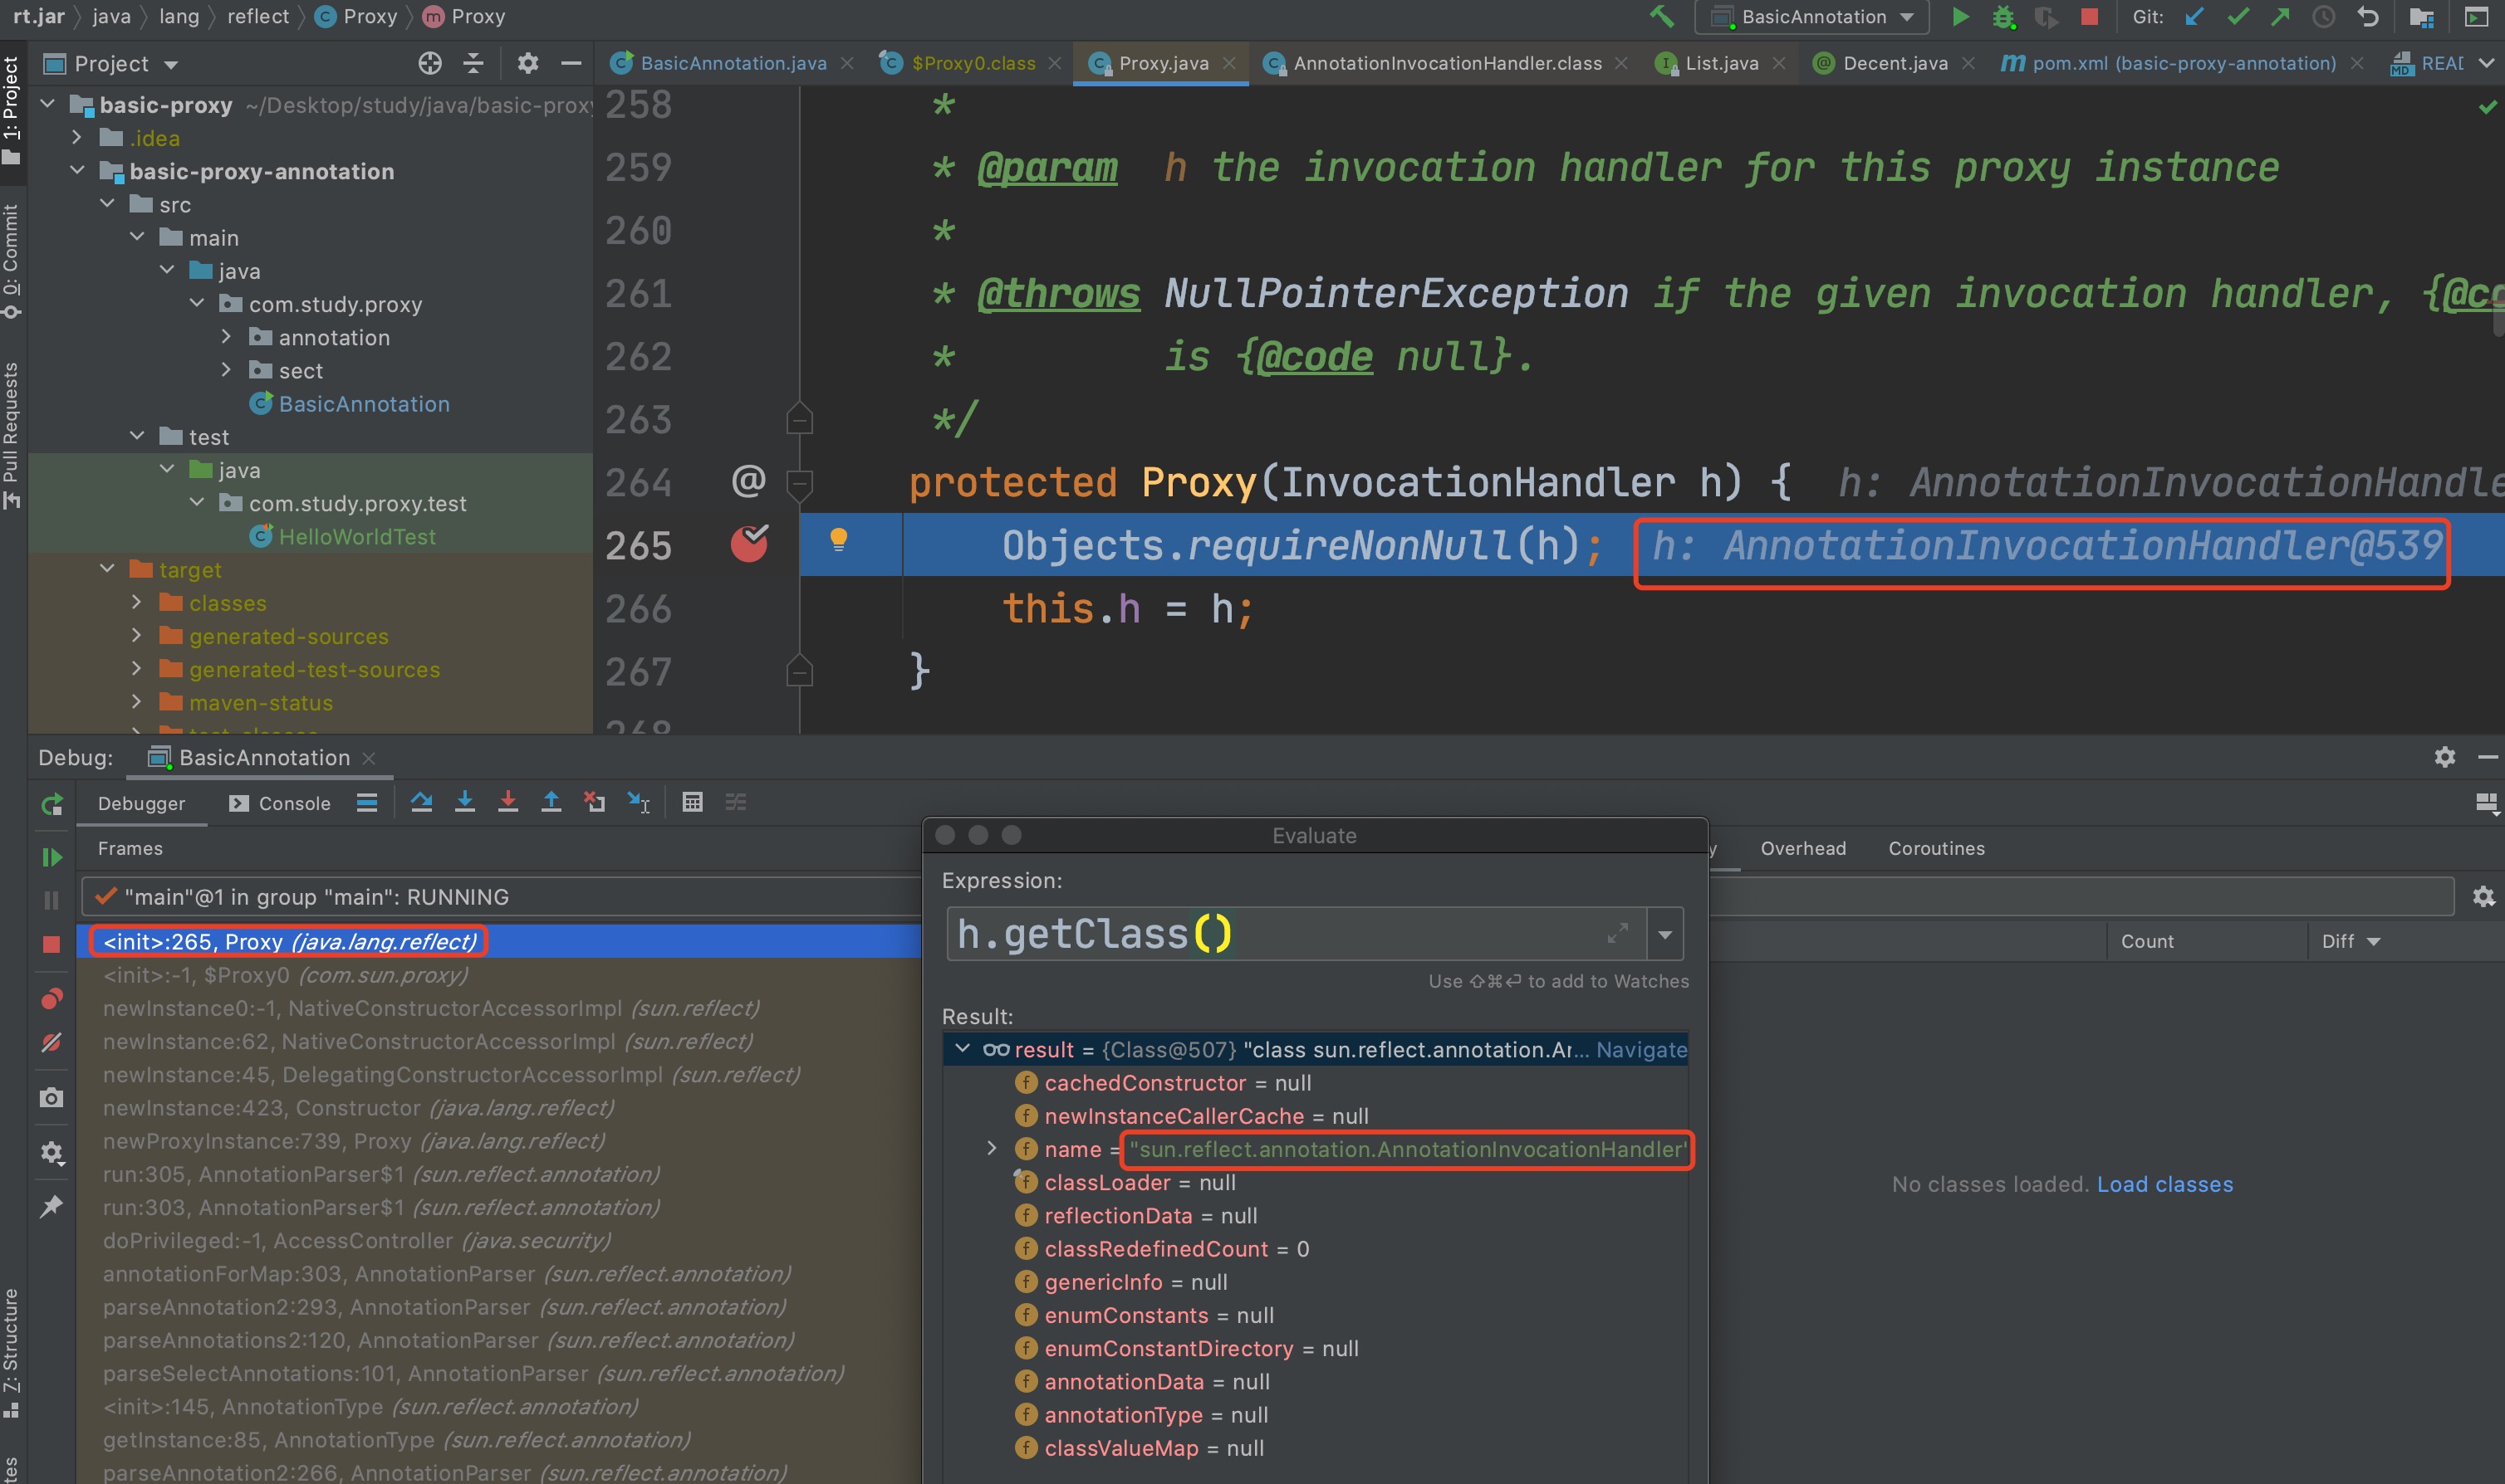Viewport: 2505px width, 1484px height.
Task: Run BasicAnnotation with the green play icon
Action: pyautogui.click(x=1961, y=16)
